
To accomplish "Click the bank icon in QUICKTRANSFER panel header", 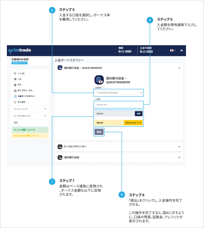I will 60,68.
